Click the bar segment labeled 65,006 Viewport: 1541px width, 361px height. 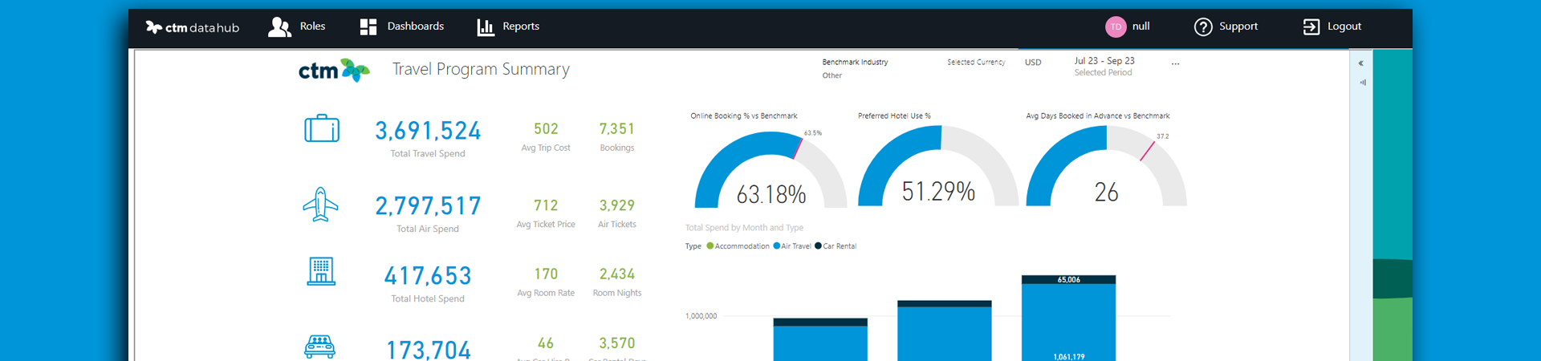pos(1068,279)
